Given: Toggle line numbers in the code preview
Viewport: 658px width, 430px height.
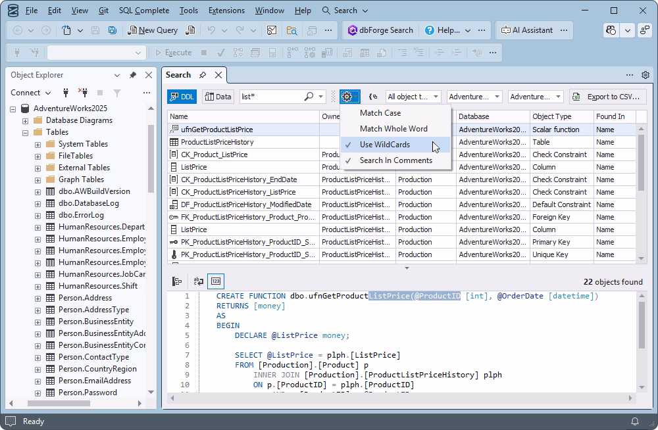Looking at the screenshot, I should click(x=217, y=281).
